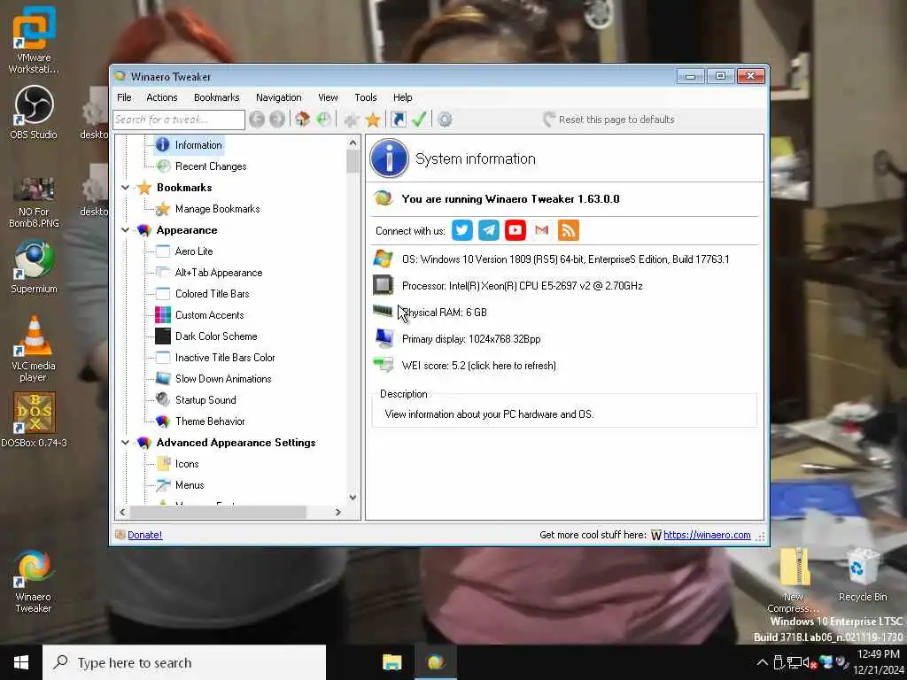
Task: Click the shortcut arrow toolbar icon
Action: tap(399, 120)
